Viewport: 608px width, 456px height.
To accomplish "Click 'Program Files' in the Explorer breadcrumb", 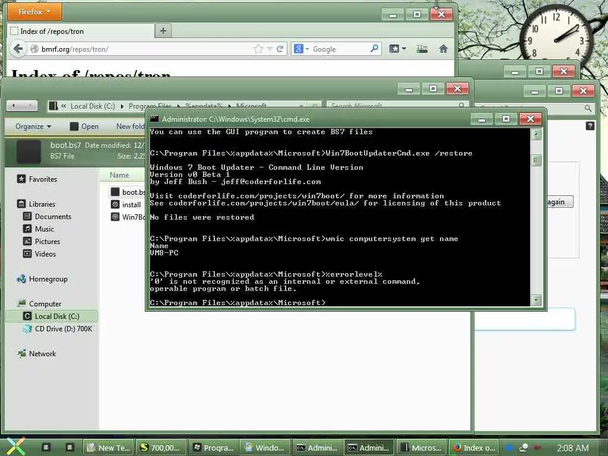I will (150, 106).
